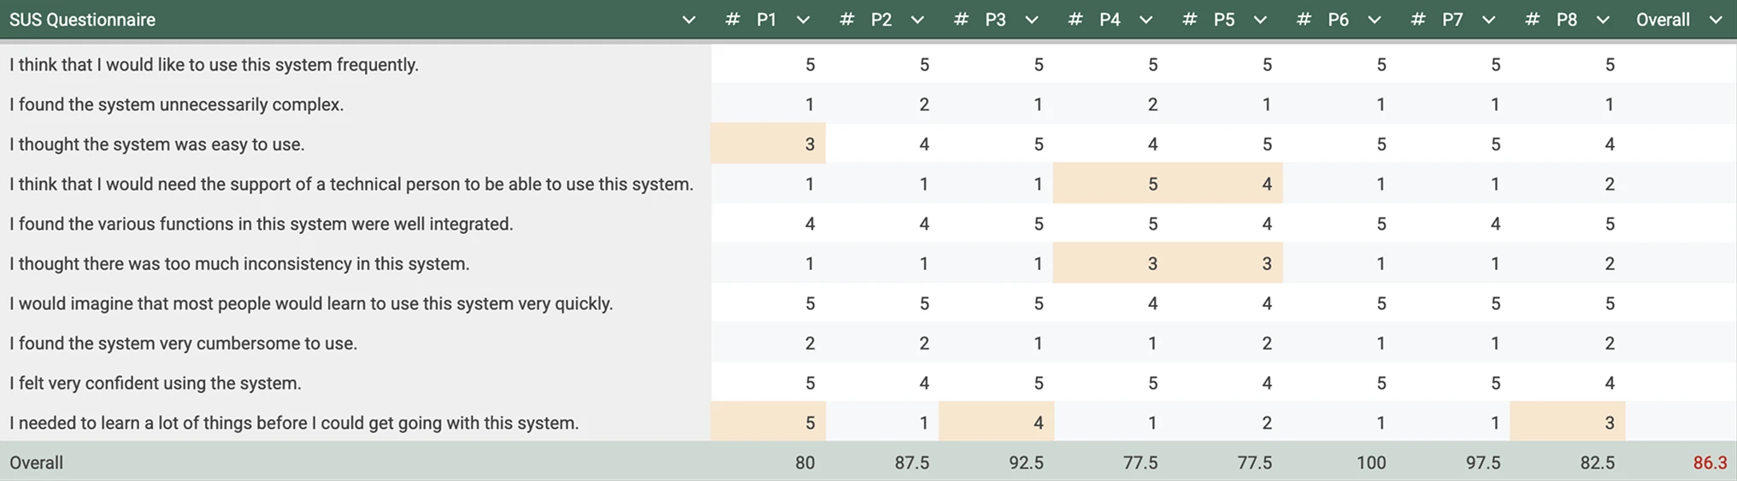Click highlighted P4 cell 5 in technical person row

pos(1110,184)
